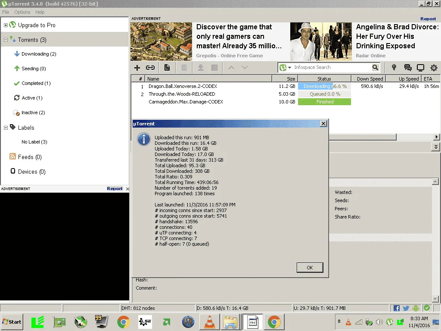Click Report link on sidebar advertisement
The width and height of the screenshot is (441, 331).
point(115,189)
